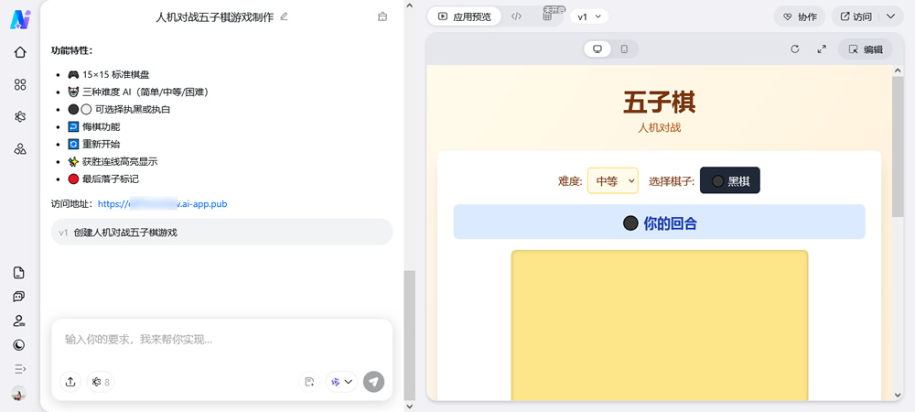This screenshot has height=412, width=915.
Task: Select the 应用预览 tab
Action: point(465,16)
